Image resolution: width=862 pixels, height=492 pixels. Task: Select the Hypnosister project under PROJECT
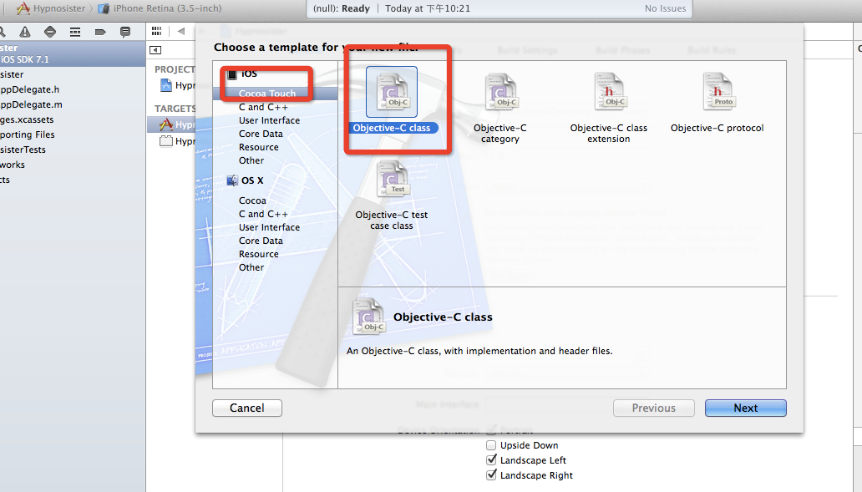pos(177,85)
